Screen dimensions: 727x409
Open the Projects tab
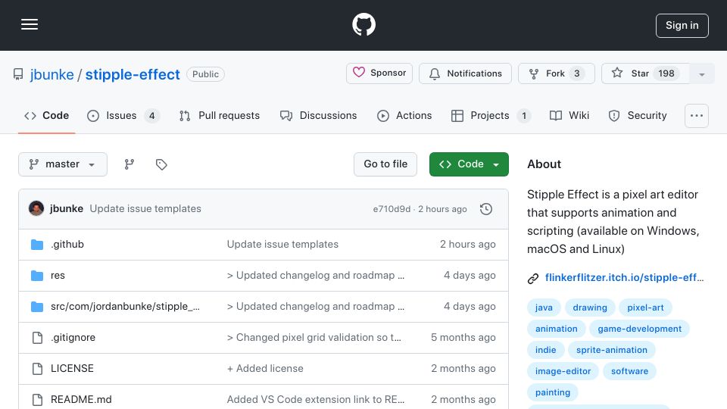point(491,115)
